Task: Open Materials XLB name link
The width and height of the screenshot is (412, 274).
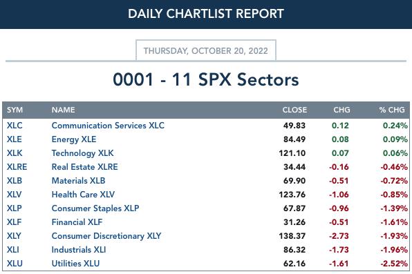Action: point(78,181)
